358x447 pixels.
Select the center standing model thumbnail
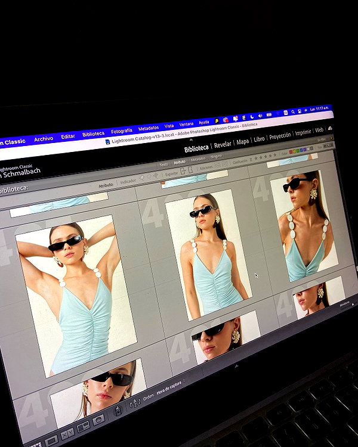(209, 255)
